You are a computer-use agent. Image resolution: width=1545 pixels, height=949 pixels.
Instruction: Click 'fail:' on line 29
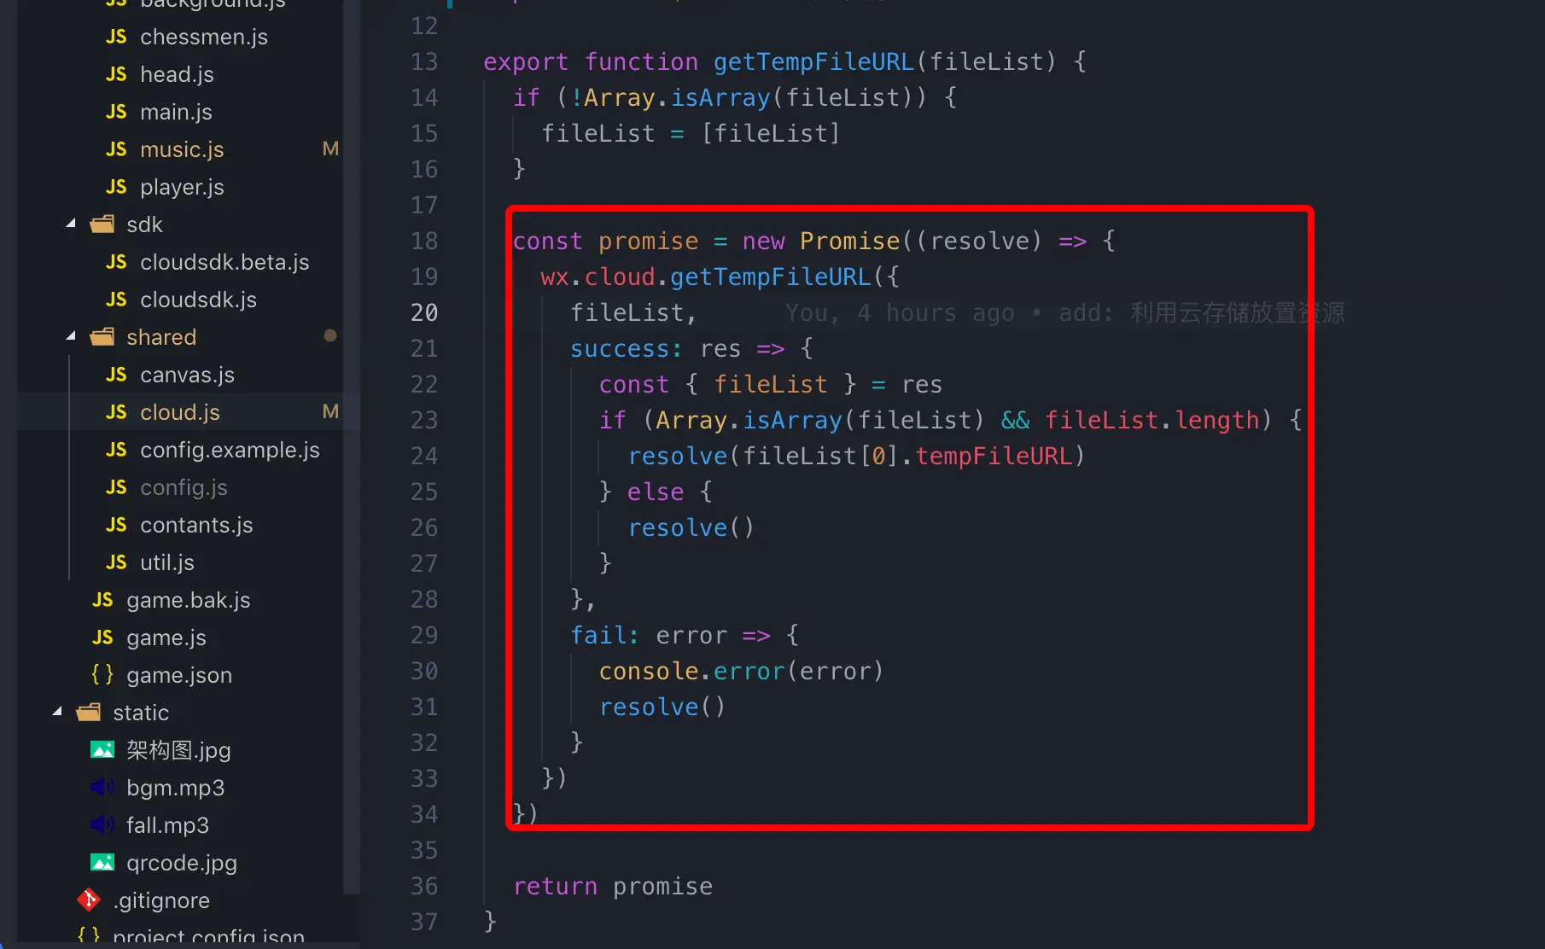[604, 636]
